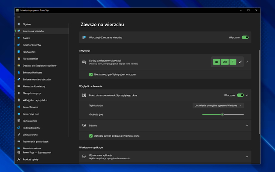
Task: Select Wklej jako zwykły tekst icon
Action: 19,100
